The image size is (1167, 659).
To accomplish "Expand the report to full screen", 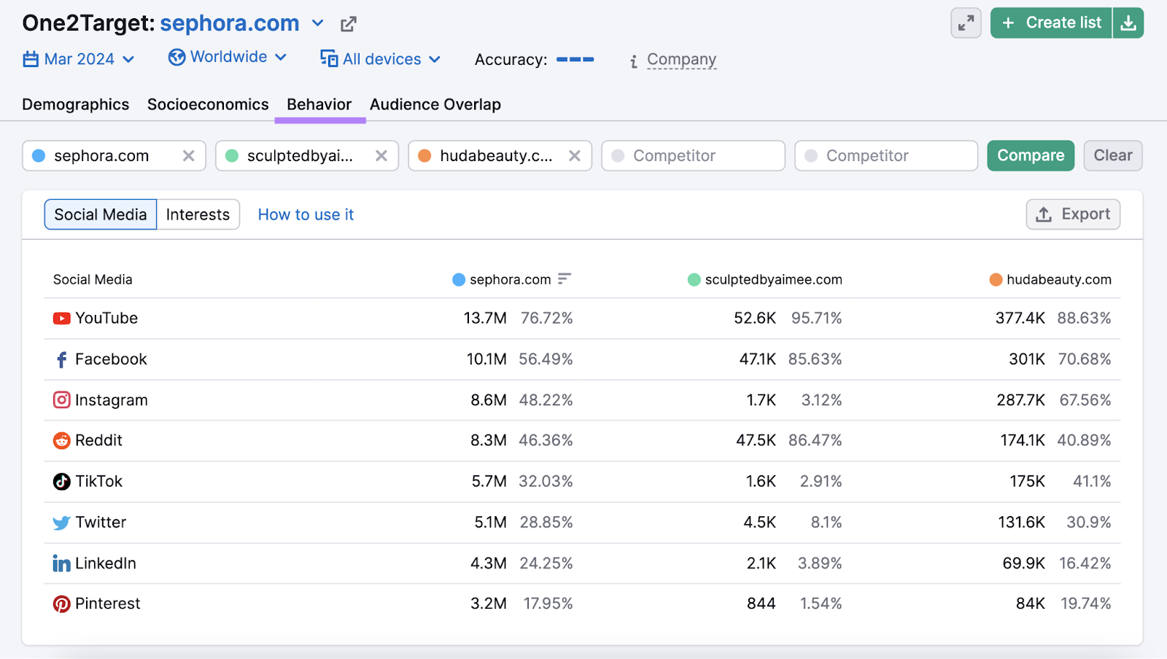I will pyautogui.click(x=966, y=23).
